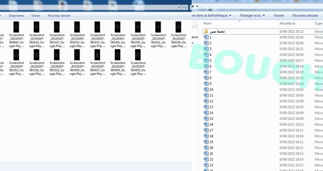The width and height of the screenshot is (323, 171).
Task: Select thumbnail Screenshot_20220207-063142 in left window
Action: pyautogui.click(x=36, y=27)
